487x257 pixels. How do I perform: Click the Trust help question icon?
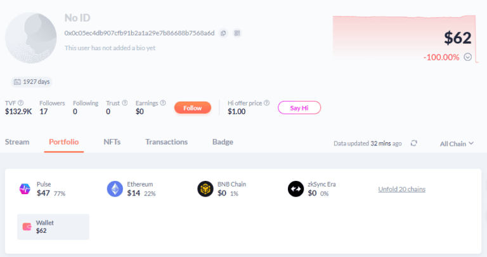coord(124,103)
